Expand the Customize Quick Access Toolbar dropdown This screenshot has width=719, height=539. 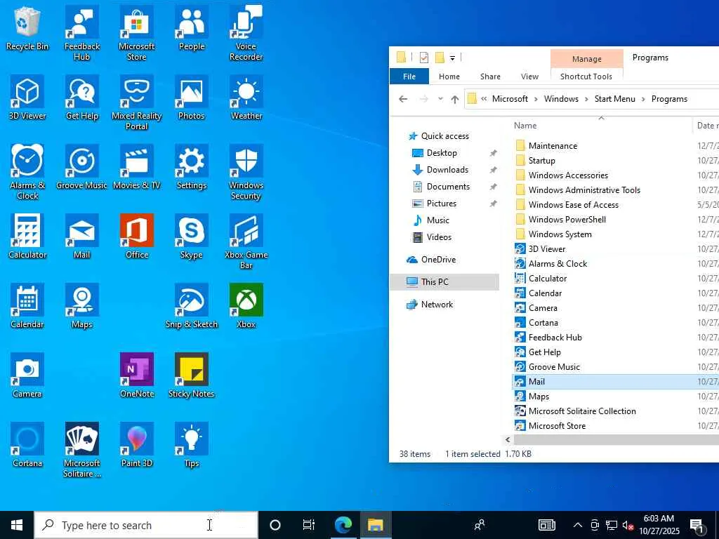point(452,58)
